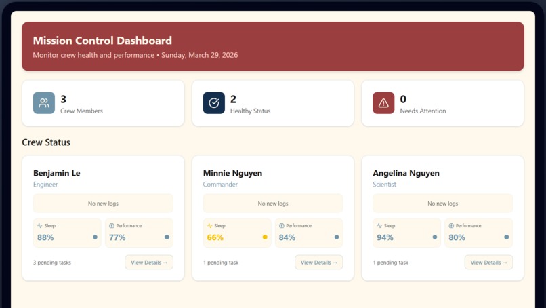Click performance icon on Benjamin Le's card
Viewport: 546px width, 308px height.
tap(112, 226)
